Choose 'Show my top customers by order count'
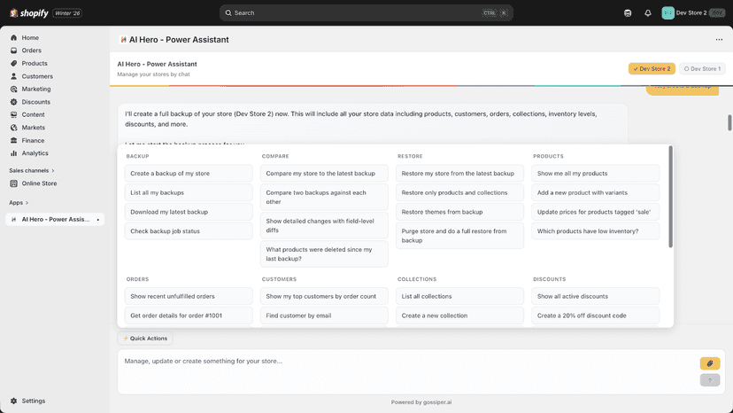 tap(324, 296)
